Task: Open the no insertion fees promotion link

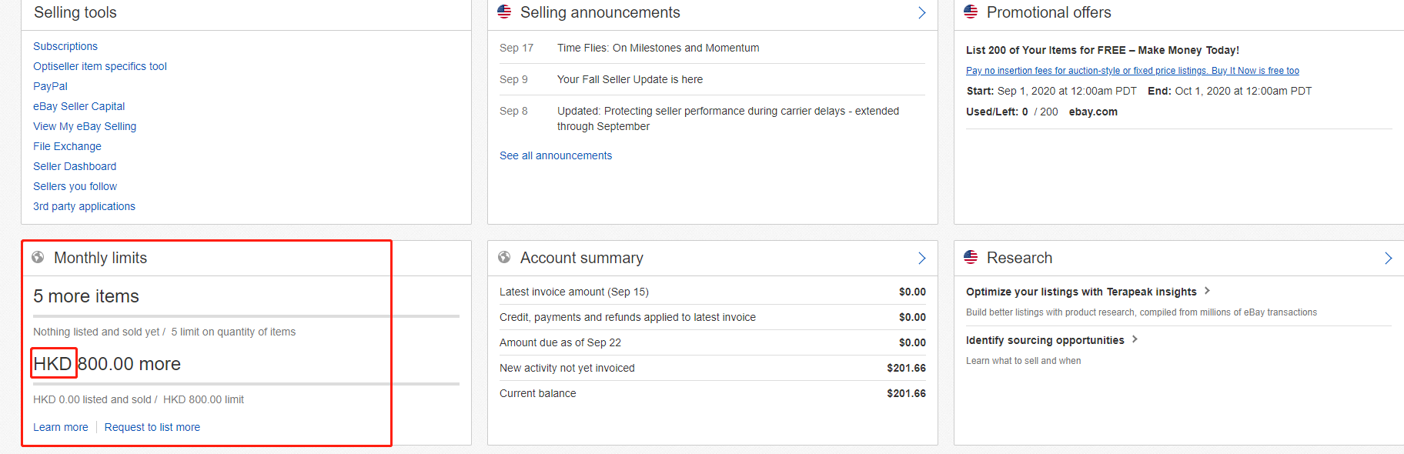Action: click(1132, 71)
